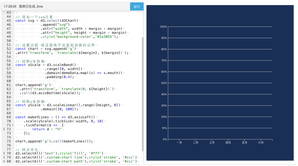The width and height of the screenshot is (298, 166).
Task: Click the 90% y-axis label
Action: tap(164, 38)
